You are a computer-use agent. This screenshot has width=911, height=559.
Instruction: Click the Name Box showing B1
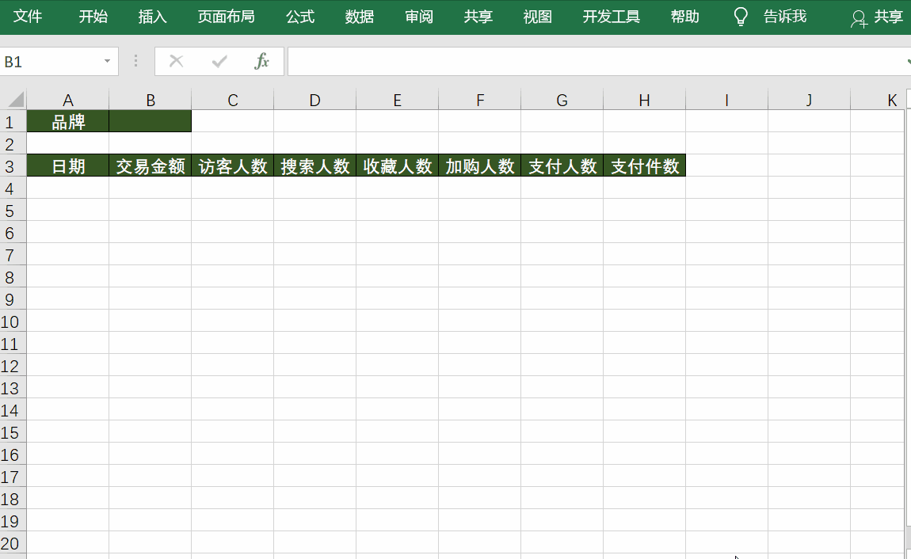(x=51, y=62)
